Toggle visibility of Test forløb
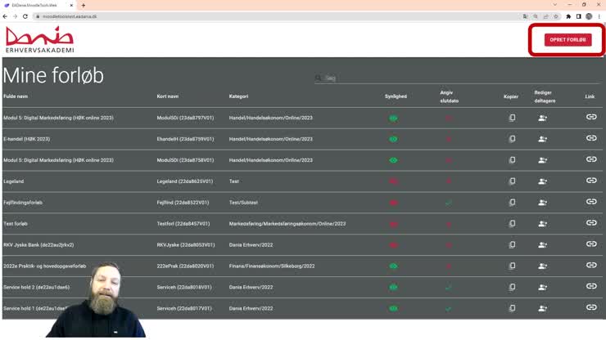The height and width of the screenshot is (340, 606). (x=393, y=224)
